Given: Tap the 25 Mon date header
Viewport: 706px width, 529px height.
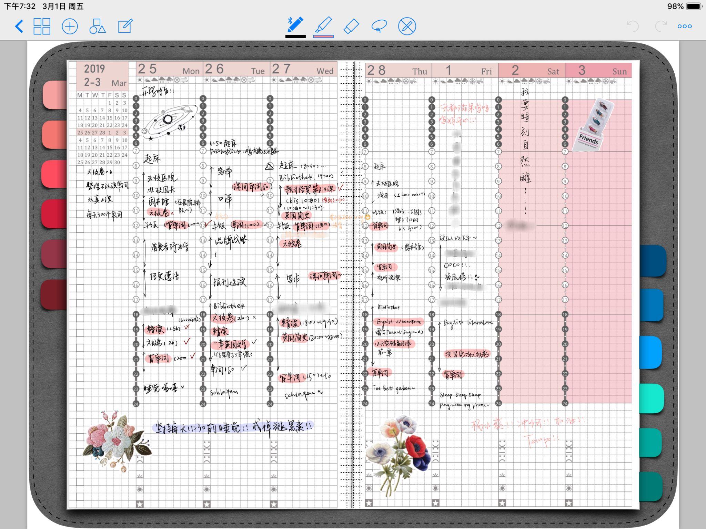Looking at the screenshot, I should pos(169,69).
